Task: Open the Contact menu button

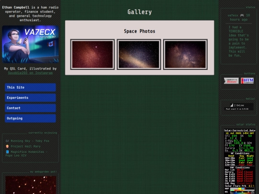Action: 30,108
